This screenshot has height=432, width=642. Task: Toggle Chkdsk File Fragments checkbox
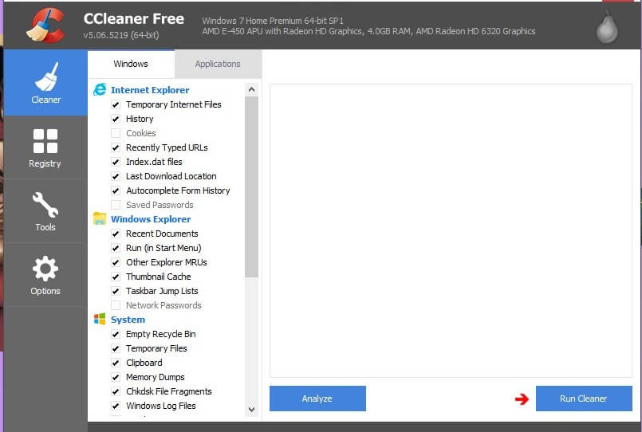pyautogui.click(x=116, y=391)
